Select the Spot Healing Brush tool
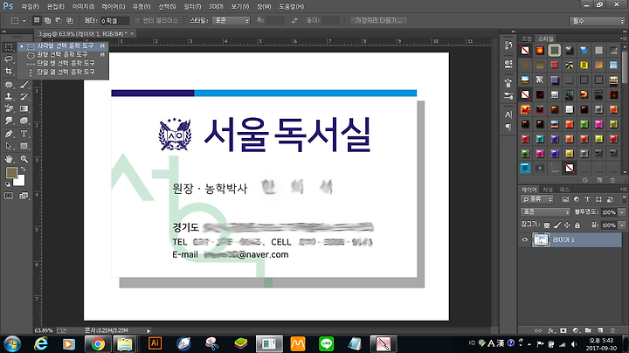 tap(9, 84)
